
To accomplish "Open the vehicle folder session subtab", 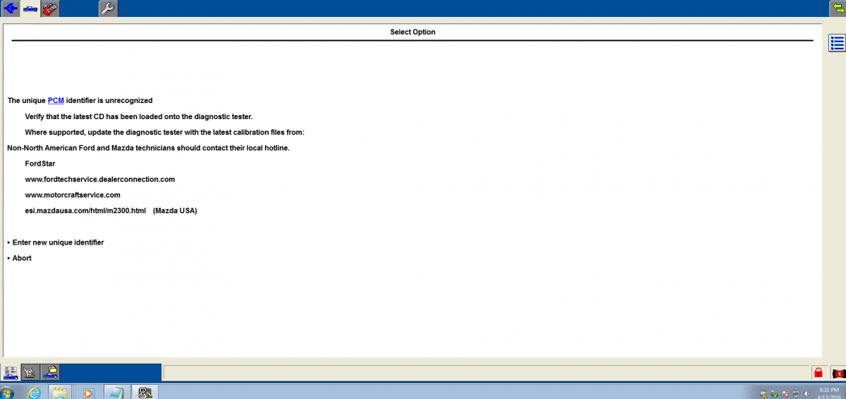I will (50, 373).
